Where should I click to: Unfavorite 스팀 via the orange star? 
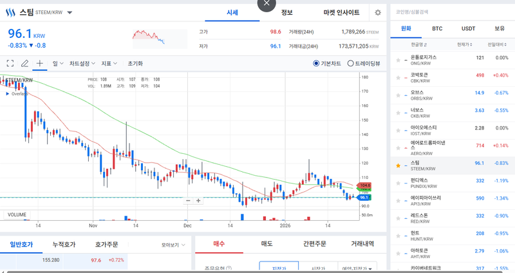(x=398, y=164)
